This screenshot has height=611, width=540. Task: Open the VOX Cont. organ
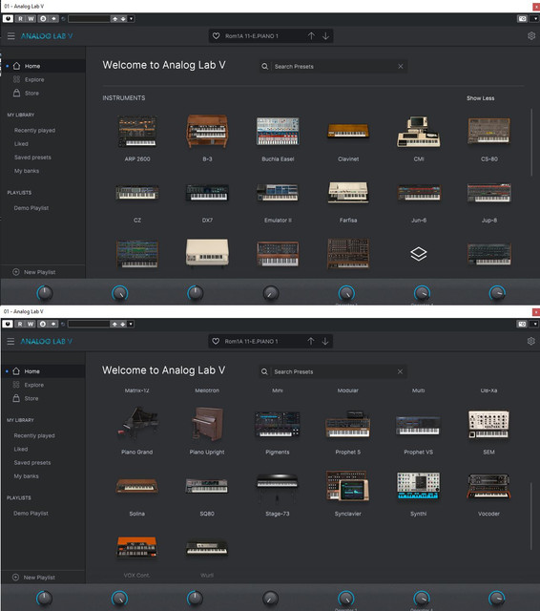click(x=136, y=547)
